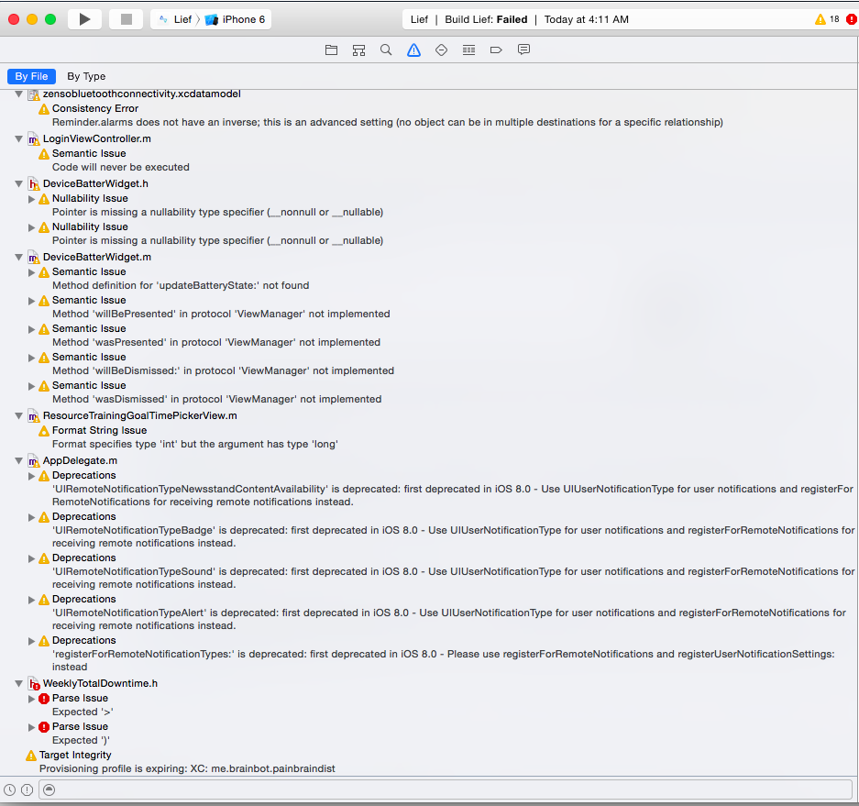Open the Project navigator folder icon
The image size is (859, 806).
tap(331, 50)
